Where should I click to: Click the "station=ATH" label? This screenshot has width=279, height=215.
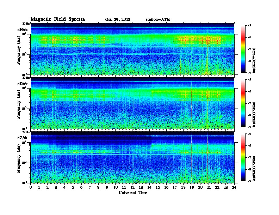point(158,19)
